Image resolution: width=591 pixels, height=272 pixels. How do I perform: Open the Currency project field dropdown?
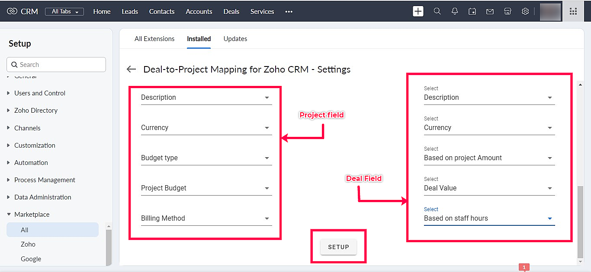(x=206, y=128)
